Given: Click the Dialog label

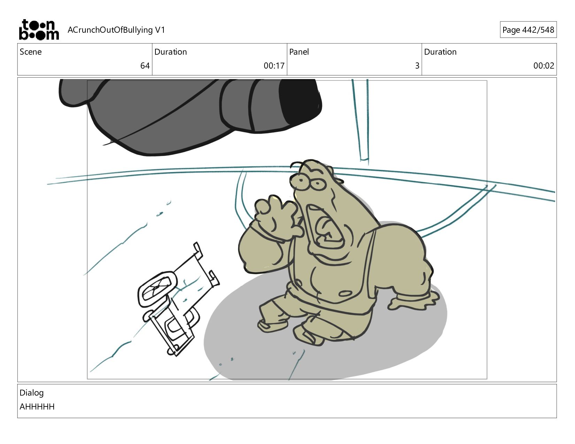Looking at the screenshot, I should 32,393.
